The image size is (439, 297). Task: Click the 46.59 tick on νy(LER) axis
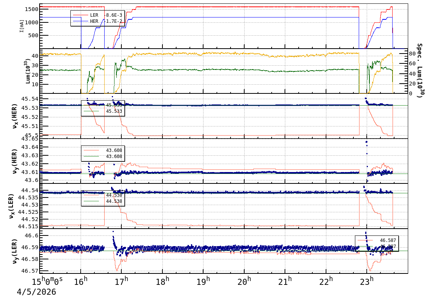click(x=30, y=247)
